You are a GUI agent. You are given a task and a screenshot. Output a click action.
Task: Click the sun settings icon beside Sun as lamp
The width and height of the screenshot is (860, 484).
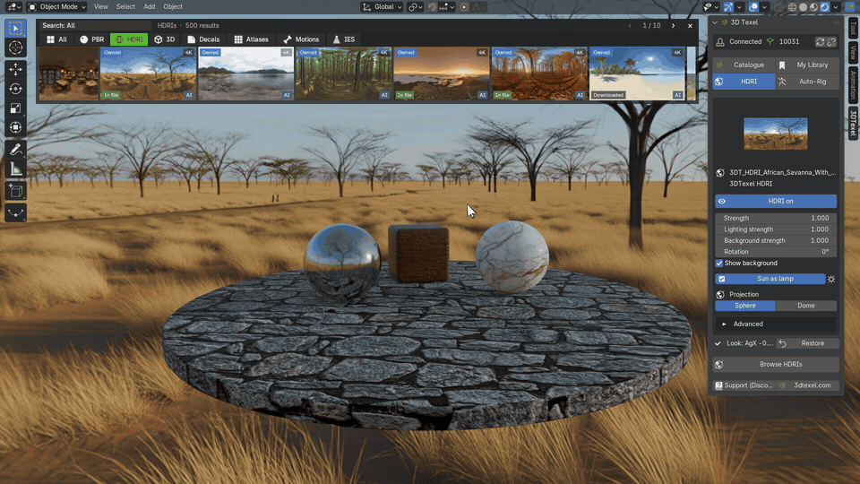point(831,279)
